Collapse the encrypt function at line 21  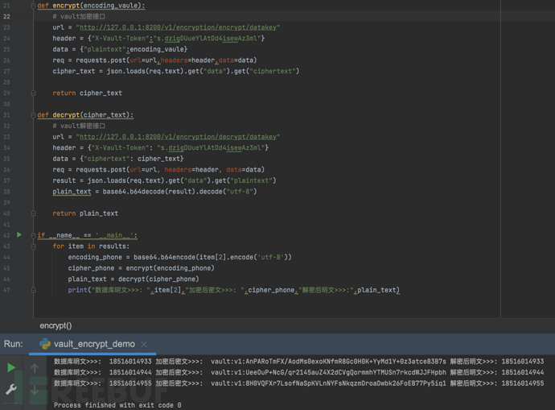pyautogui.click(x=33, y=6)
